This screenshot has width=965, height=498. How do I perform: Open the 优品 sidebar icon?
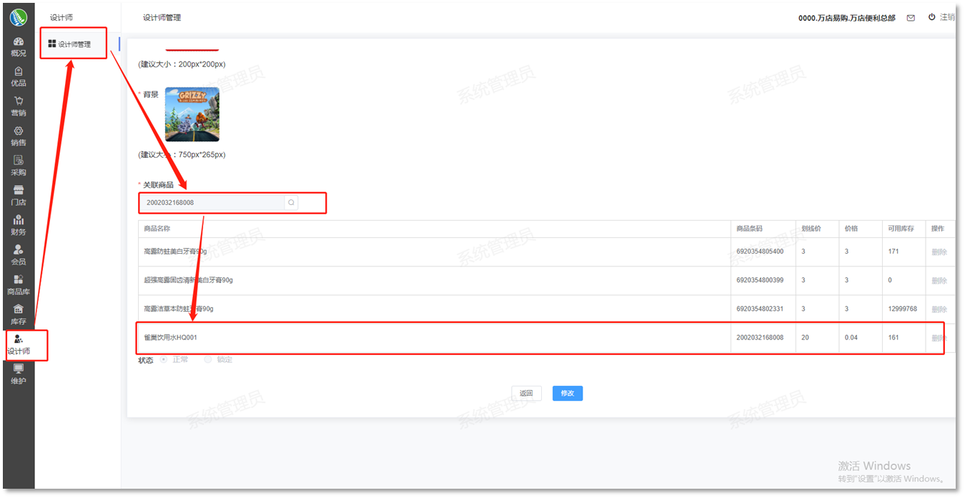tap(19, 76)
